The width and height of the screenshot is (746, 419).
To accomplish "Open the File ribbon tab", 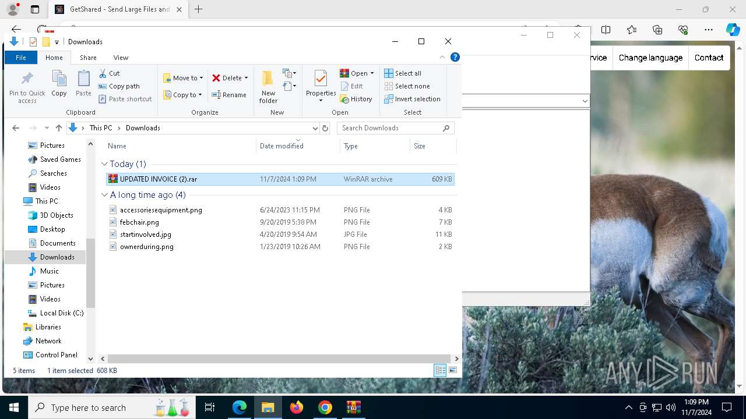I will 21,58.
